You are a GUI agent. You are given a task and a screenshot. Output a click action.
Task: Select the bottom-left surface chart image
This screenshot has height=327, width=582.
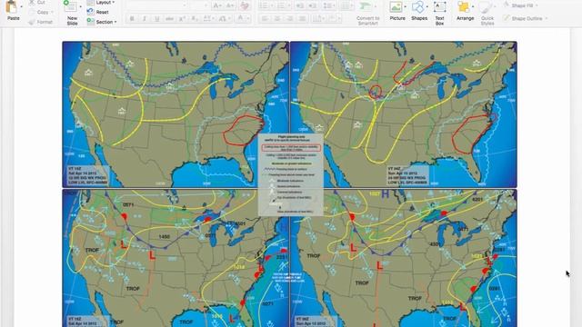click(x=176, y=258)
